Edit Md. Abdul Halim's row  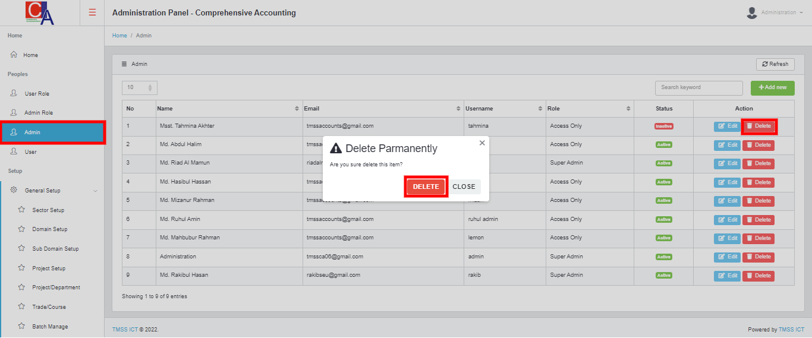point(727,145)
